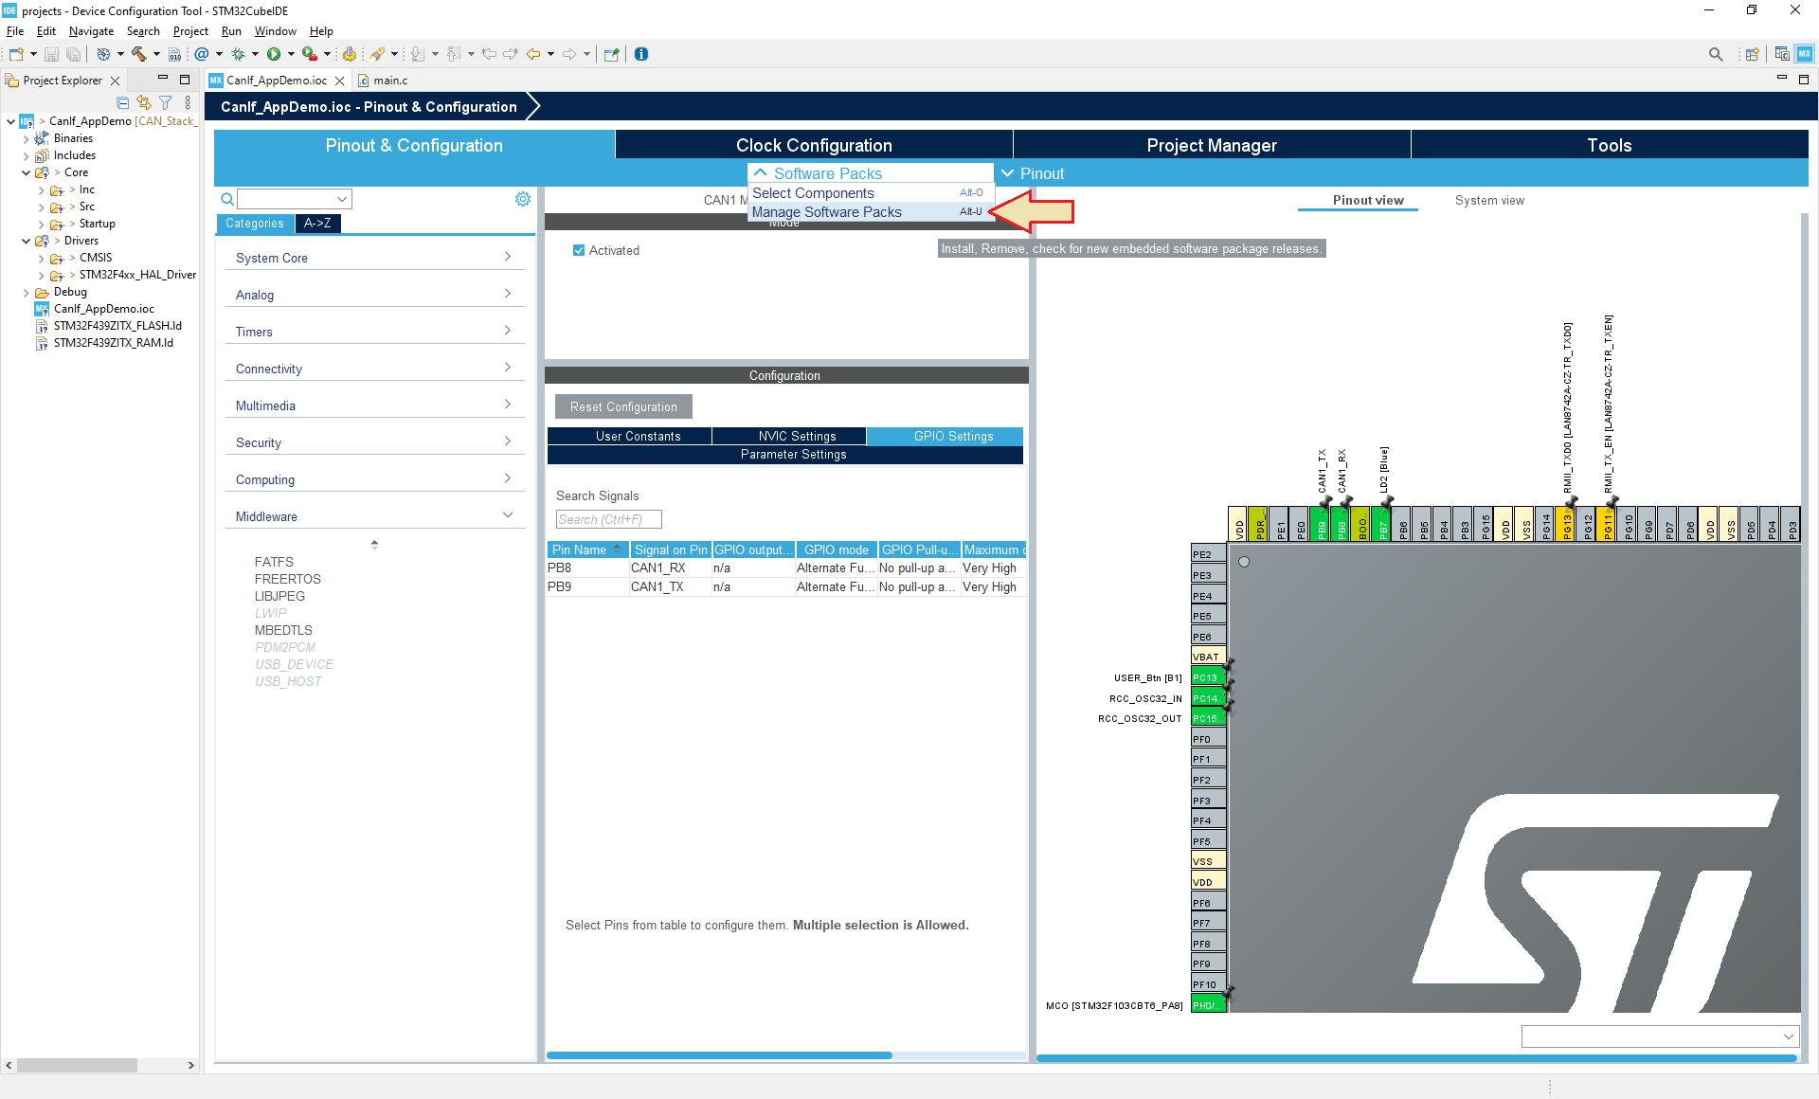Image resolution: width=1819 pixels, height=1099 pixels.
Task: Select the PB8 row in GPIO table
Action: (786, 568)
